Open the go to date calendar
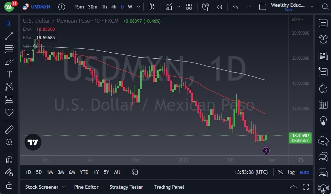Viewport: 331px width, 194px height. point(135,172)
